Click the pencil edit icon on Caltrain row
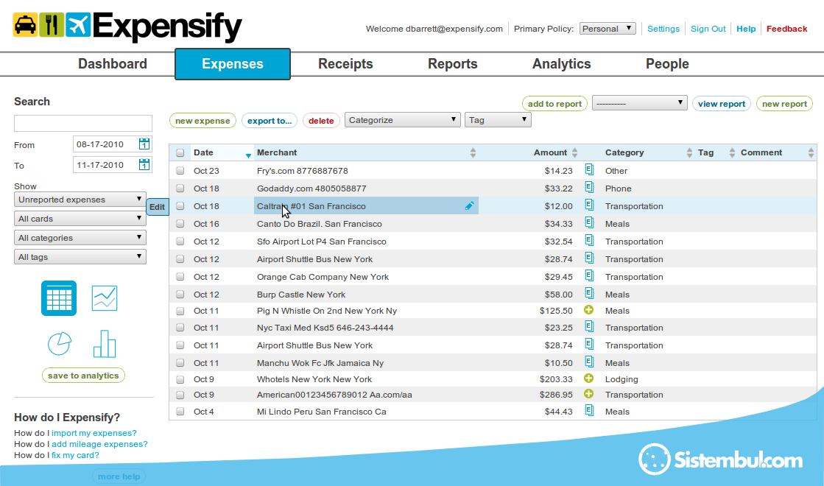 pyautogui.click(x=469, y=206)
